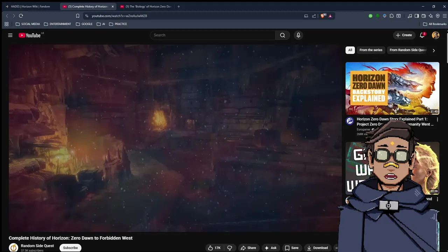Viewport: 448px width, 252px height.
Task: Bookmark this page with bookmark icon
Action: click(x=77, y=16)
